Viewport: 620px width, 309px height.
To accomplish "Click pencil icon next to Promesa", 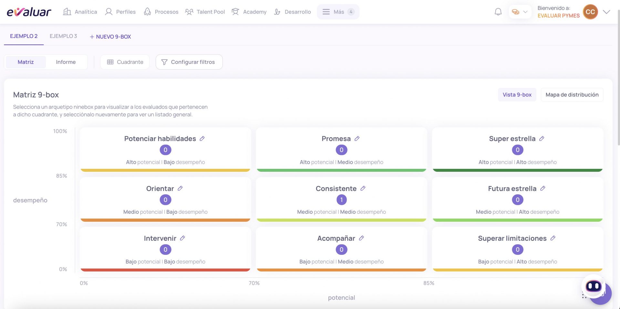I will click(x=357, y=139).
